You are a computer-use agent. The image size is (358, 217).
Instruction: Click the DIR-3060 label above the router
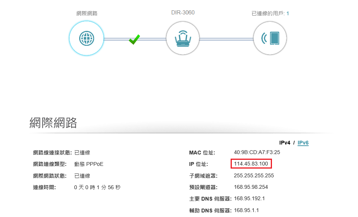click(182, 13)
